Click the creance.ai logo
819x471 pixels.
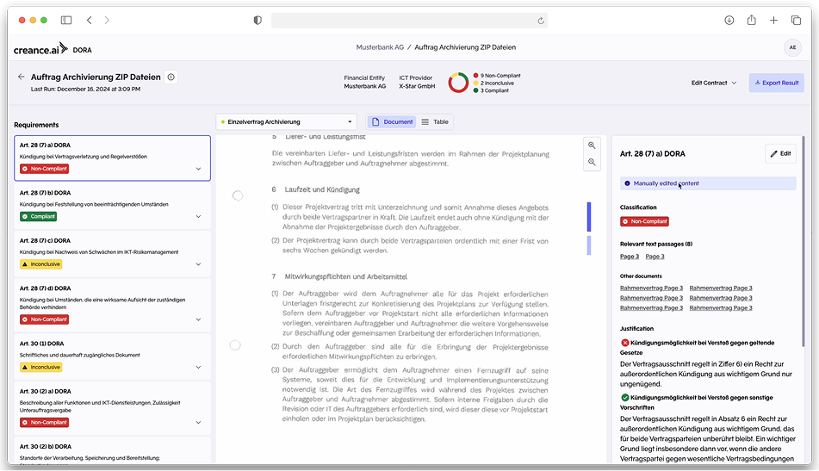pos(40,49)
